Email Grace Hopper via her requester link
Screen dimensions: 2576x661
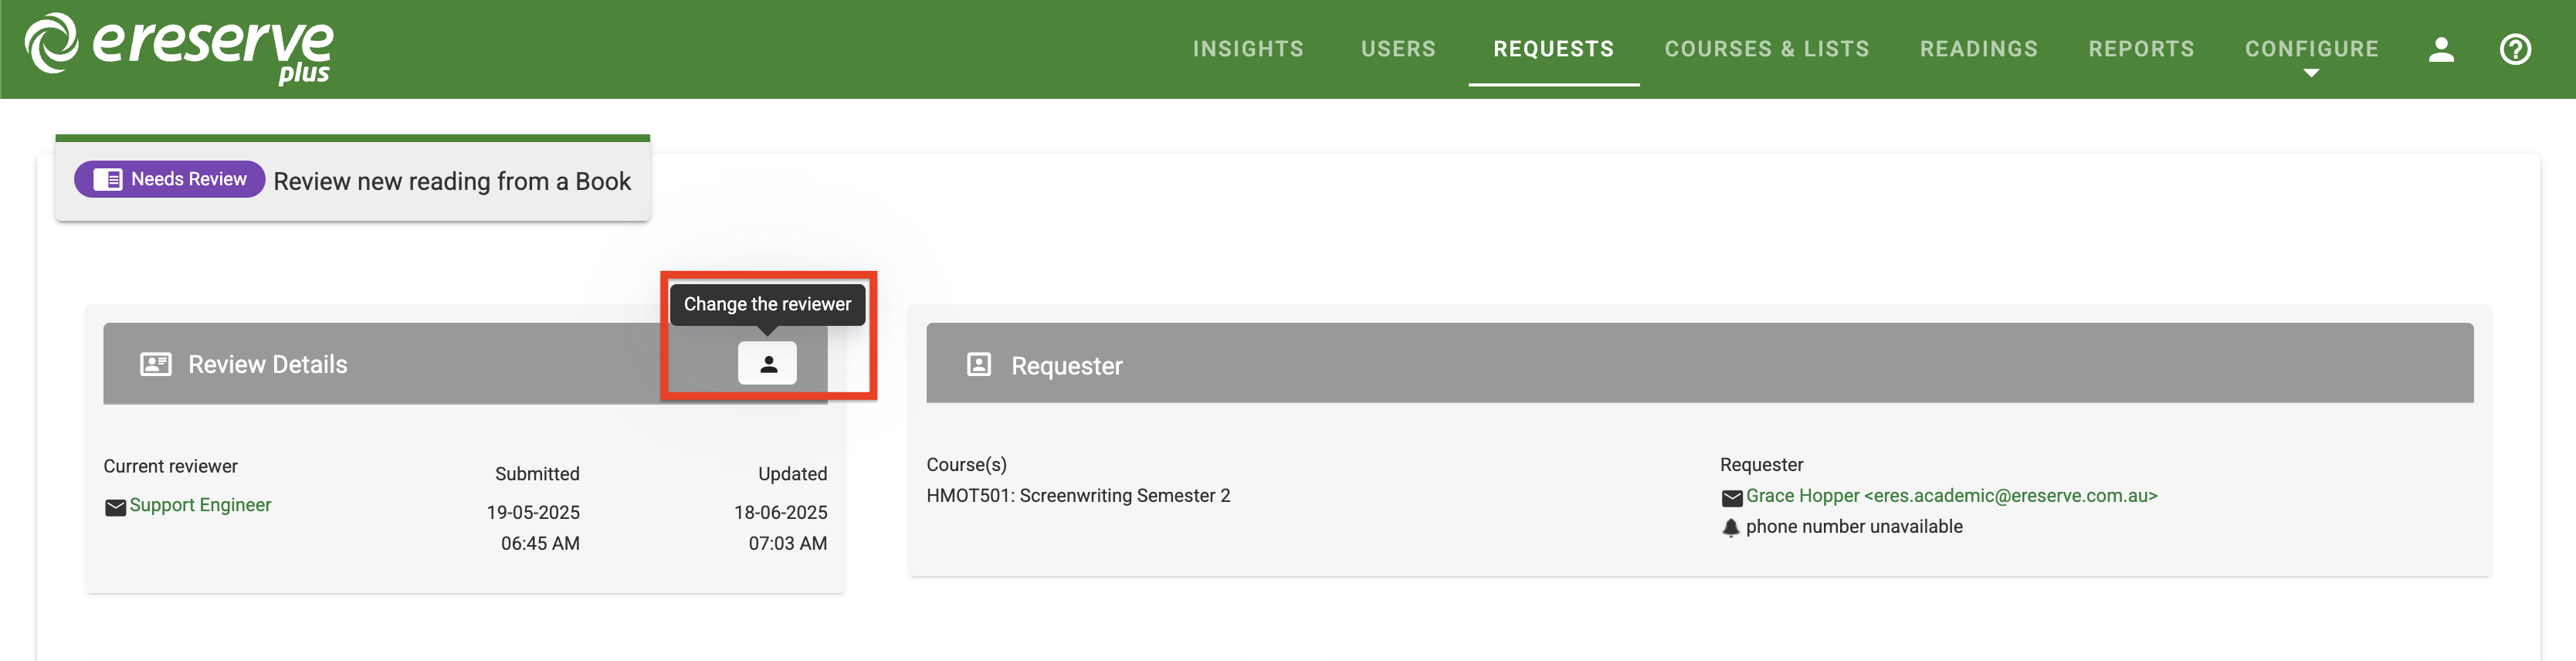[x=1950, y=496]
